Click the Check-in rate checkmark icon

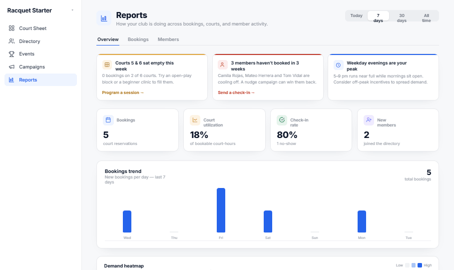click(282, 120)
